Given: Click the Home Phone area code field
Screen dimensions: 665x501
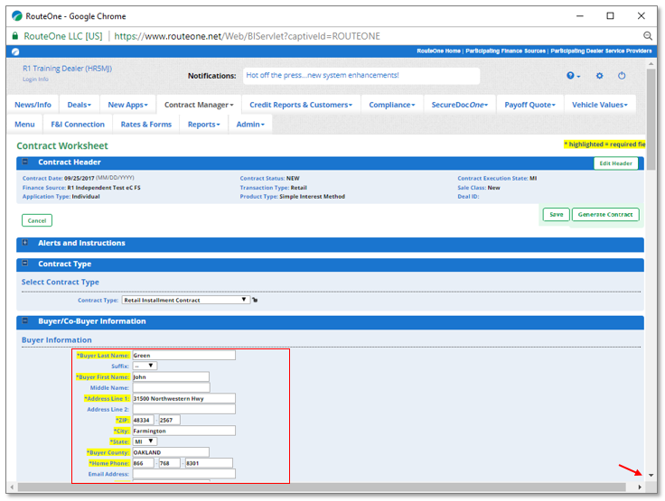Looking at the screenshot, I should click(x=144, y=463).
